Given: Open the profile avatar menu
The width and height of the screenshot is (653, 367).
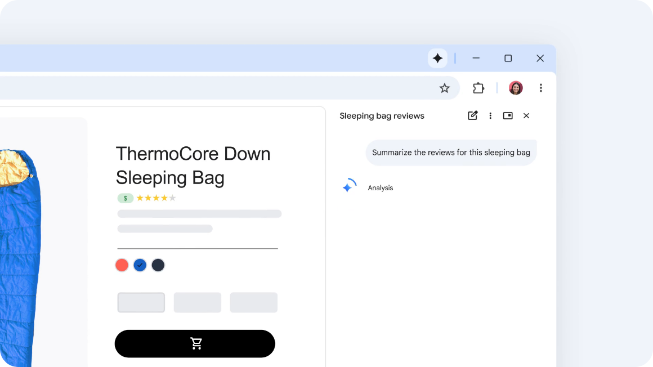Looking at the screenshot, I should point(515,88).
